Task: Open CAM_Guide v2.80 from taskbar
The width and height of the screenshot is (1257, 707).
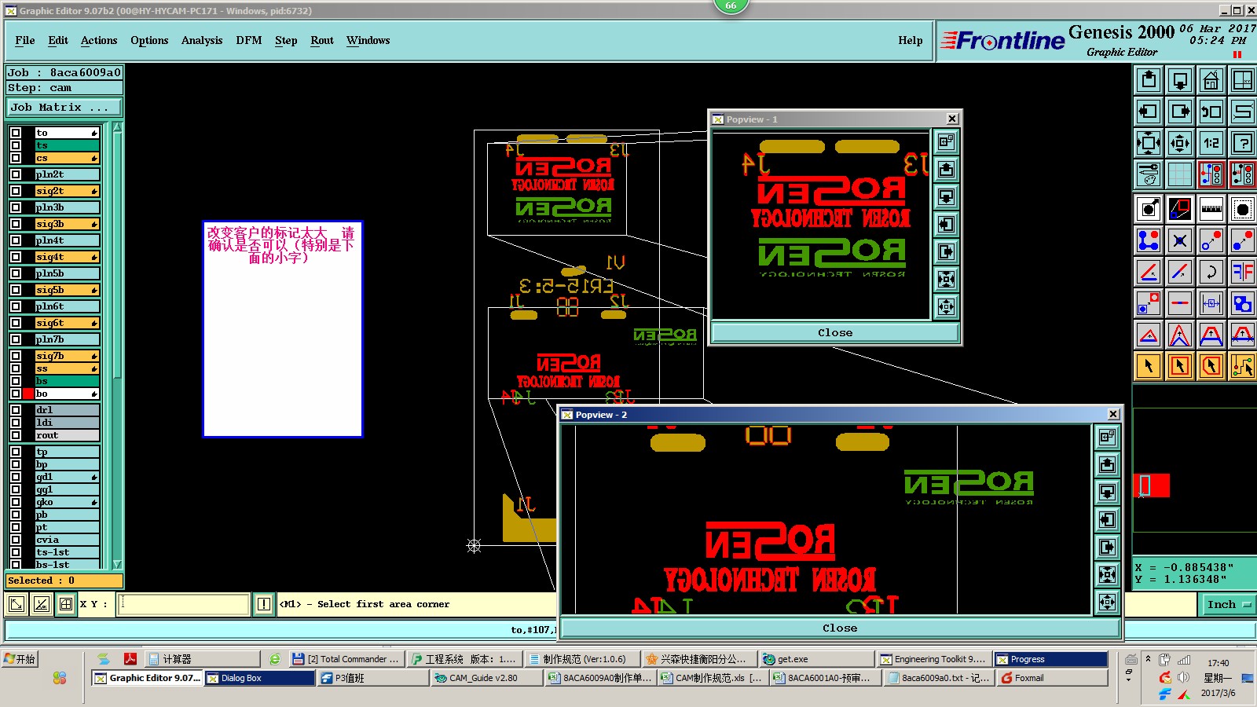Action: (x=486, y=678)
